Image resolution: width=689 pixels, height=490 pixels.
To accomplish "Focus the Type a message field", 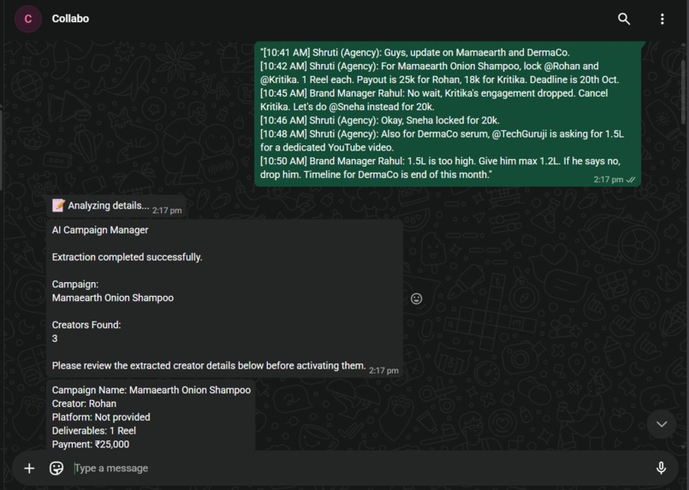I will point(360,469).
